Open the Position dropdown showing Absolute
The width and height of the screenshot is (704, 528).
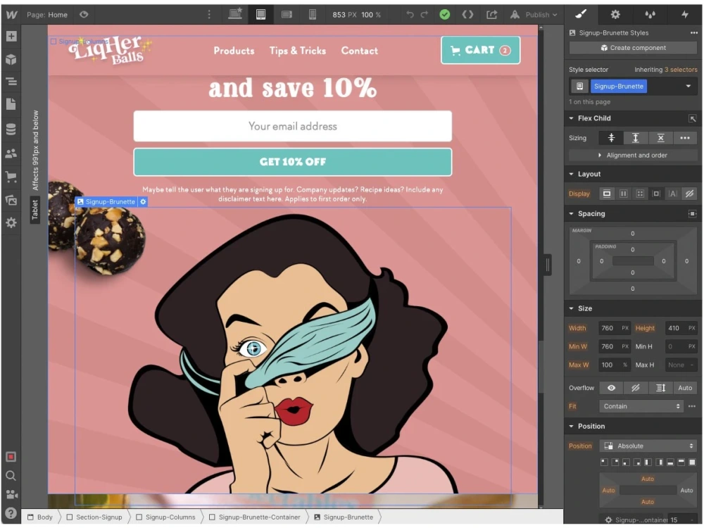click(x=648, y=446)
